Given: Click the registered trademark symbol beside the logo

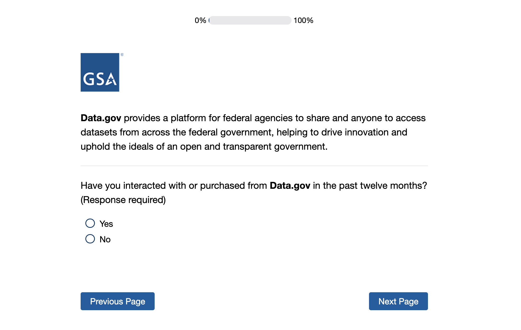Looking at the screenshot, I should (x=122, y=55).
